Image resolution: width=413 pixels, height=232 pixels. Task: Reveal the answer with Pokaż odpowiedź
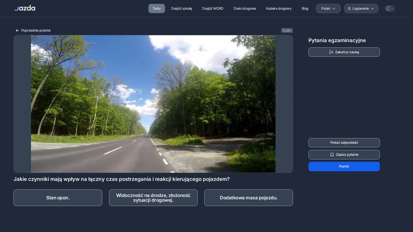pyautogui.click(x=344, y=143)
